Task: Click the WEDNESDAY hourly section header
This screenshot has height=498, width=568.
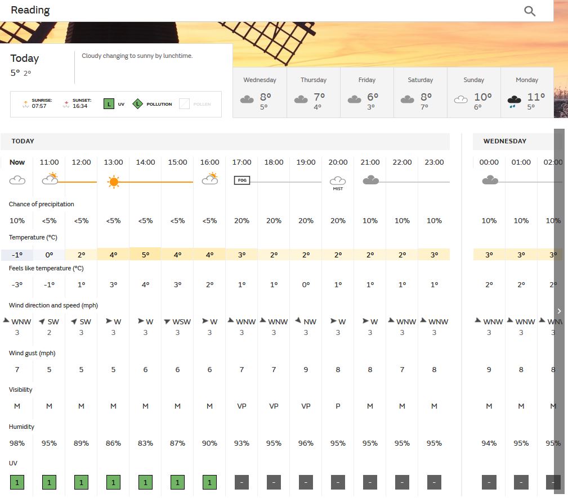Action: point(504,141)
